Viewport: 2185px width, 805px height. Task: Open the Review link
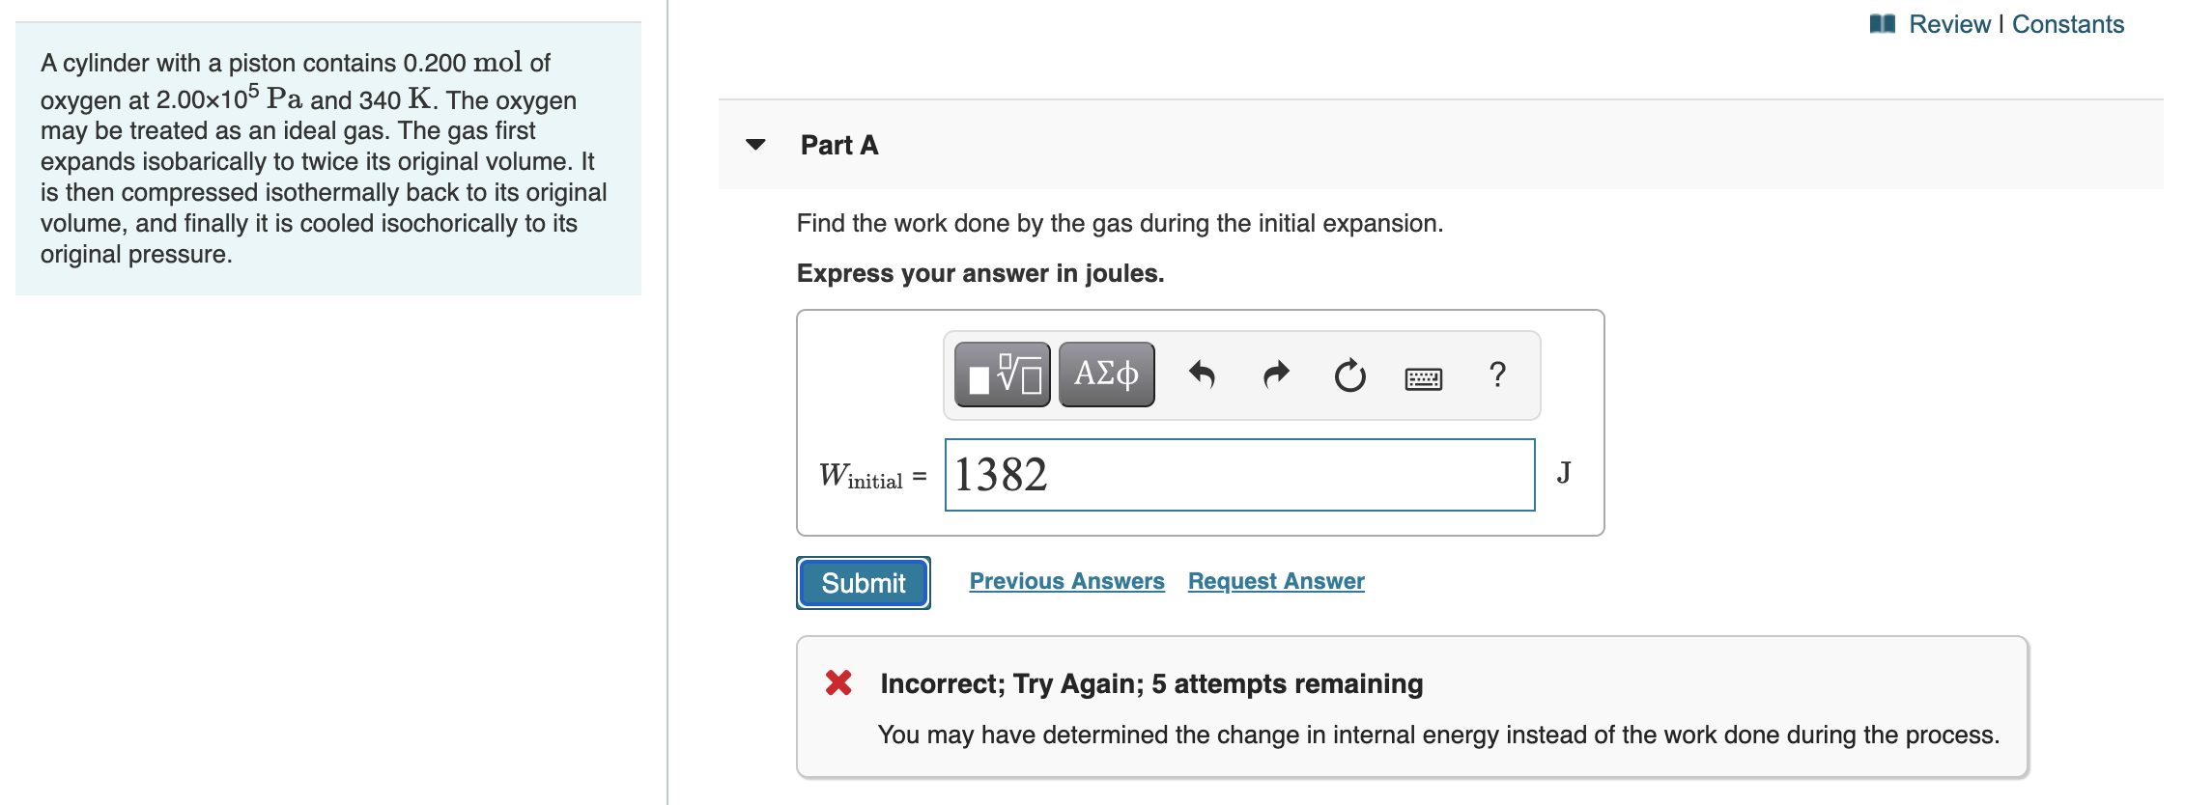[1949, 24]
